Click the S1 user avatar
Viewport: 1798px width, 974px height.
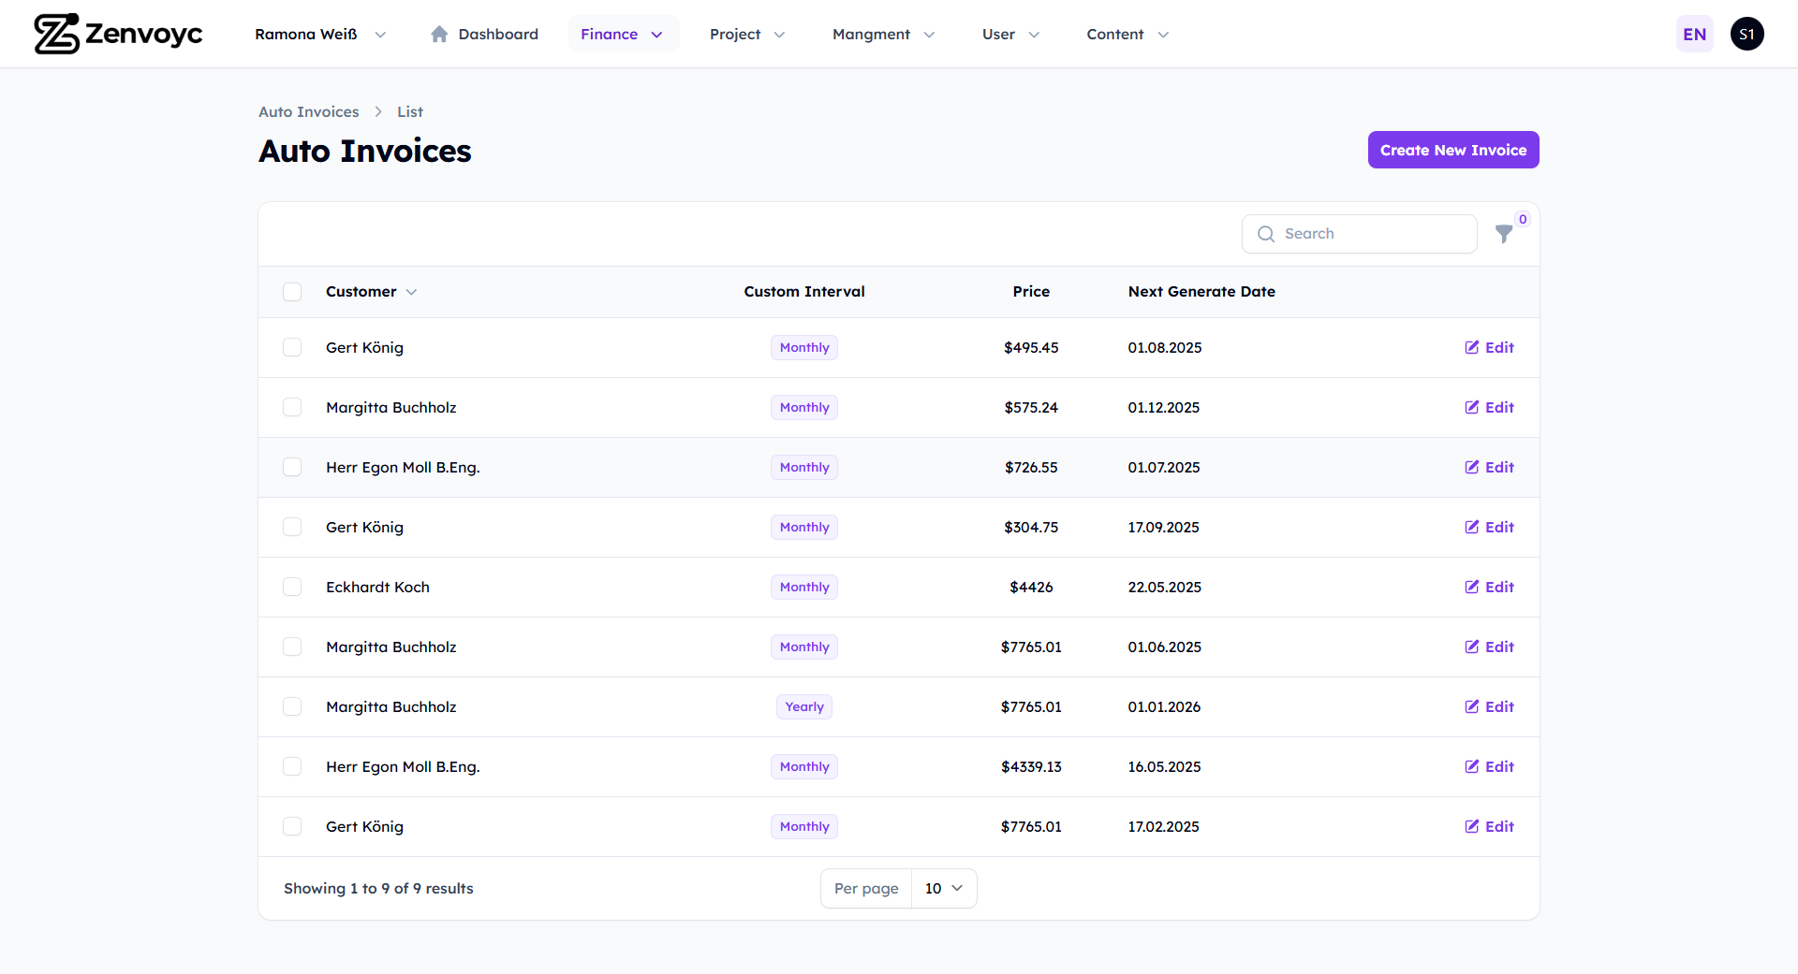tap(1746, 34)
